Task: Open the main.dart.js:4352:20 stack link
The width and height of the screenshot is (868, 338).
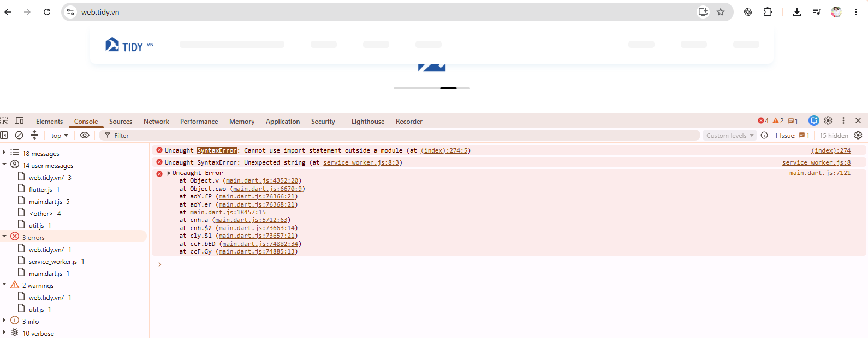Action: coord(262,181)
